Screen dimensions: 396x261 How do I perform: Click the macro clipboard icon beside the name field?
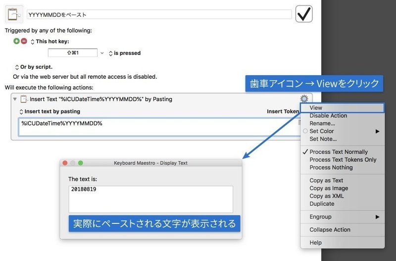tap(14, 14)
